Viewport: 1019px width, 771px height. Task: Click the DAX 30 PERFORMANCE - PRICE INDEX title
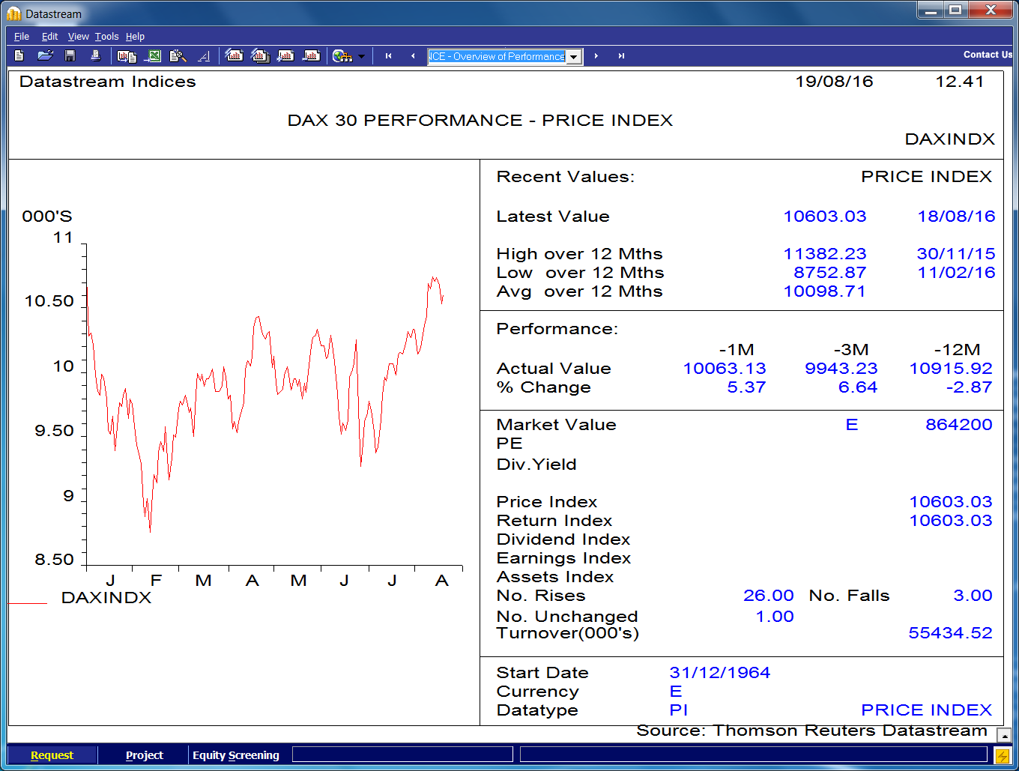pyautogui.click(x=480, y=121)
